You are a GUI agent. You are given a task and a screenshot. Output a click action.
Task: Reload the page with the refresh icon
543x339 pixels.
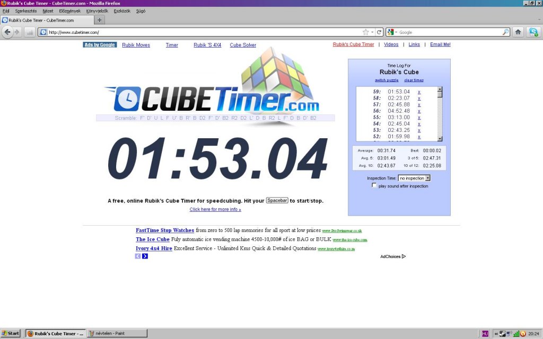point(379,32)
